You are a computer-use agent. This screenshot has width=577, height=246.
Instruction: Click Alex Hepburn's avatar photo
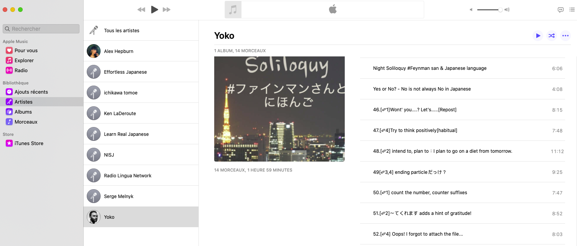pyautogui.click(x=94, y=51)
